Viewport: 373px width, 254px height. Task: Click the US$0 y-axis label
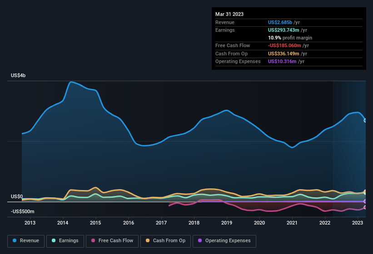pyautogui.click(x=17, y=196)
